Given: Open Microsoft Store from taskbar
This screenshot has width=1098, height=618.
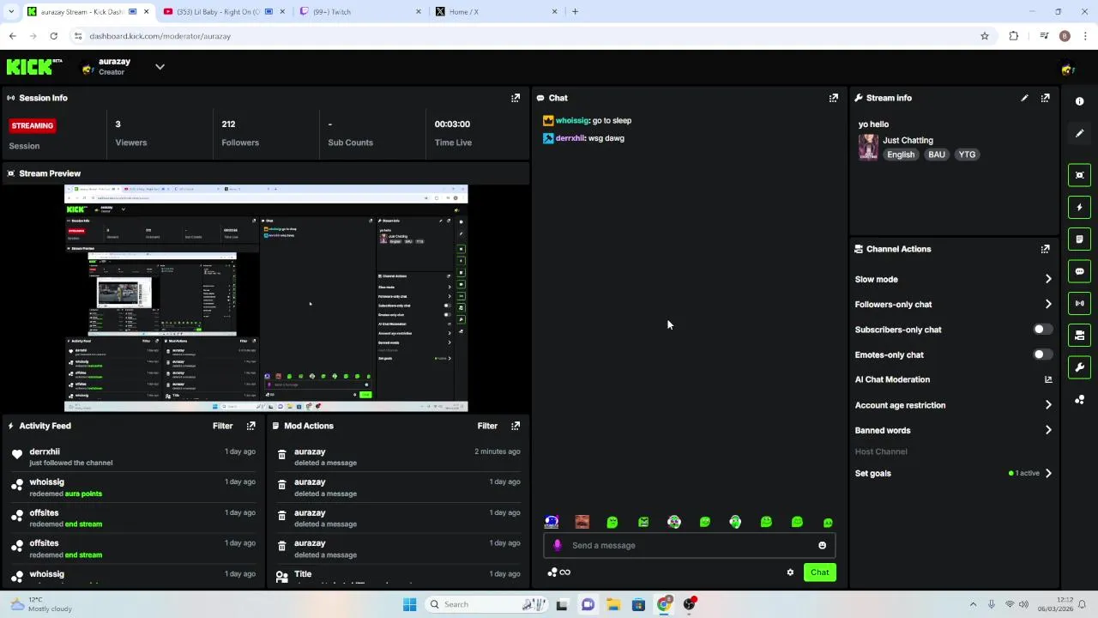Looking at the screenshot, I should coord(638,604).
